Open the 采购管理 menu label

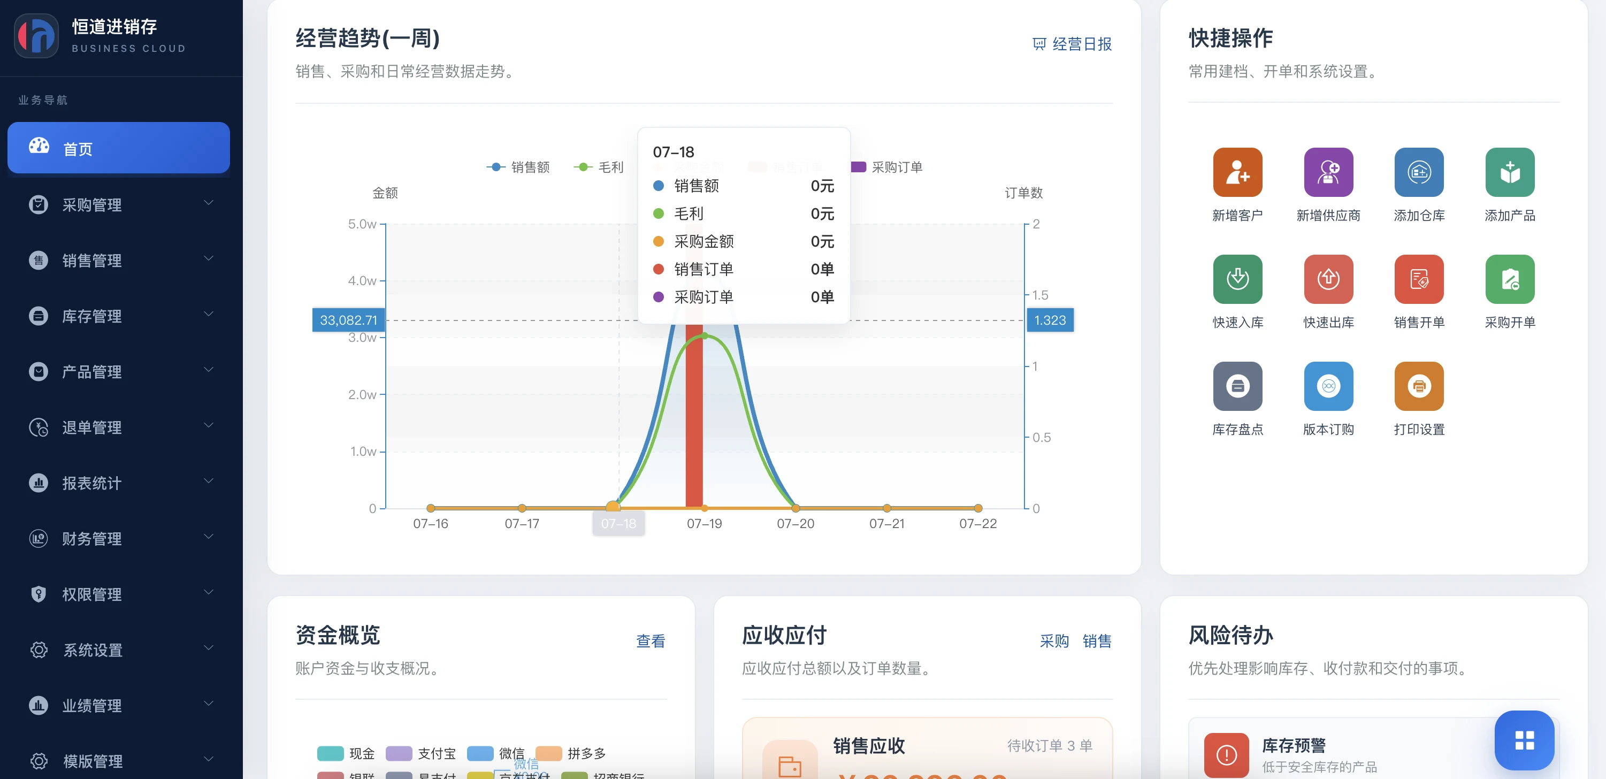click(91, 204)
